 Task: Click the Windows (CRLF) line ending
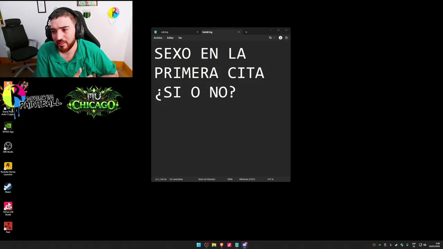click(247, 179)
